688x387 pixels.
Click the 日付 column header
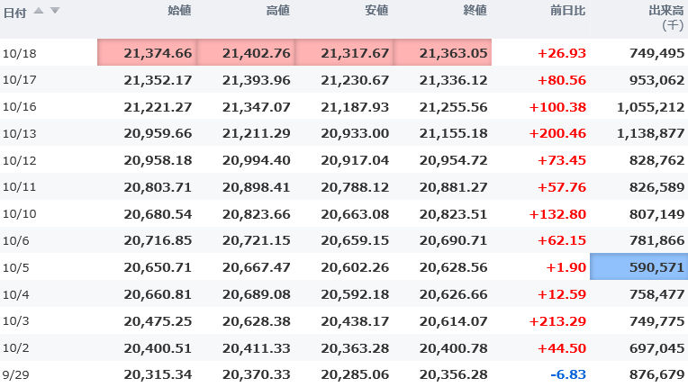(x=14, y=11)
